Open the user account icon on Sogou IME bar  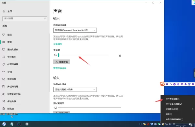(186, 84)
